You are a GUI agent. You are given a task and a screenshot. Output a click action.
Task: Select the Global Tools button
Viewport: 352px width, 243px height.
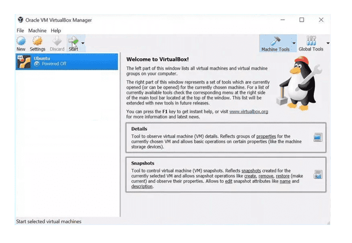click(311, 44)
